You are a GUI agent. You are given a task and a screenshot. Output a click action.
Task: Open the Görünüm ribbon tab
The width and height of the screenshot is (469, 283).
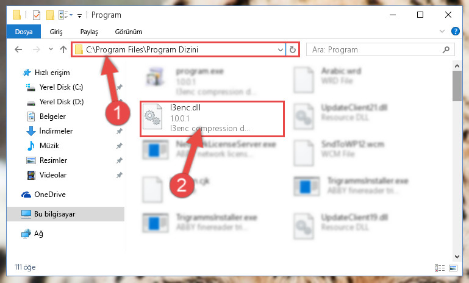pos(129,32)
